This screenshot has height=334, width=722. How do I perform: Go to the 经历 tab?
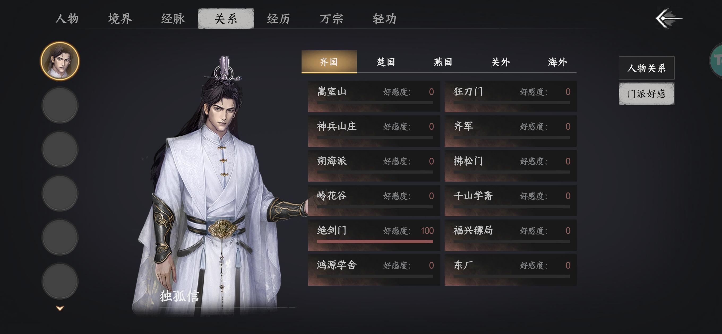279,19
